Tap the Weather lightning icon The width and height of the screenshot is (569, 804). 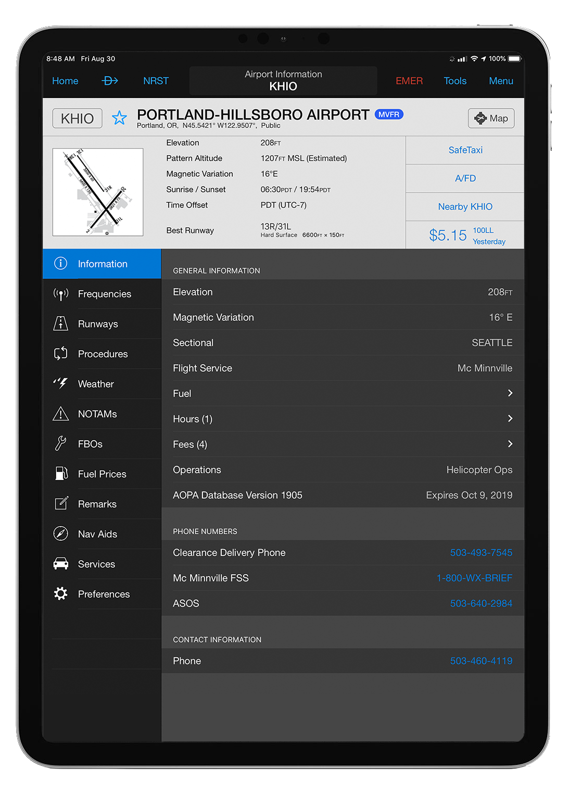(61, 384)
